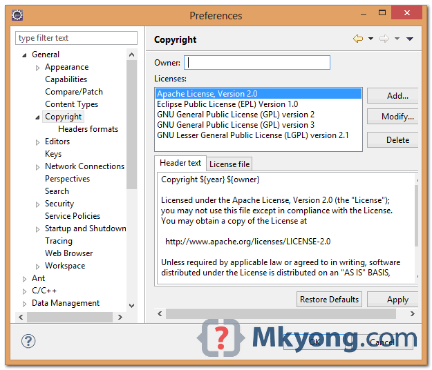Click the Modify... license button
432x370 pixels.
393,117
